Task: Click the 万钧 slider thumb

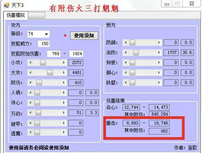Action: 38,113
